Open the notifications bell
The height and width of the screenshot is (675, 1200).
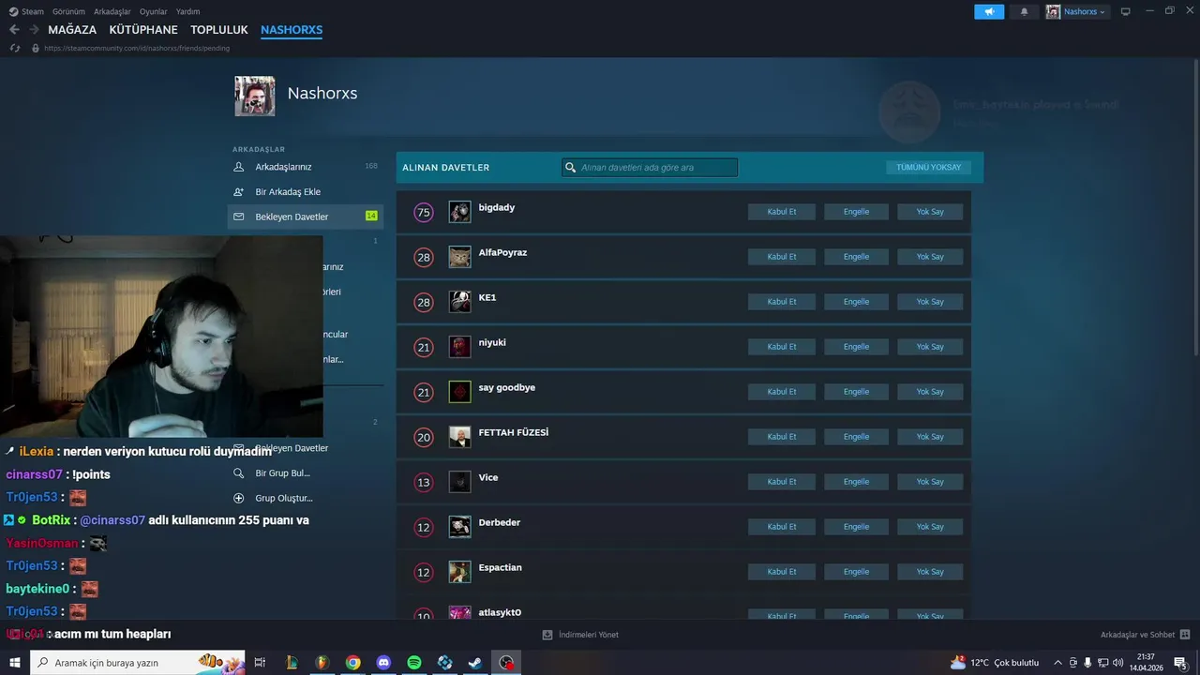pos(1024,11)
